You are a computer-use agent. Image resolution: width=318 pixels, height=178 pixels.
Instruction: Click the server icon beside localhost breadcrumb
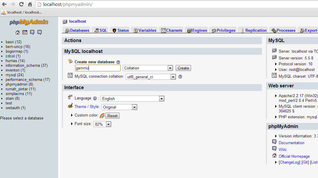[x=65, y=21]
